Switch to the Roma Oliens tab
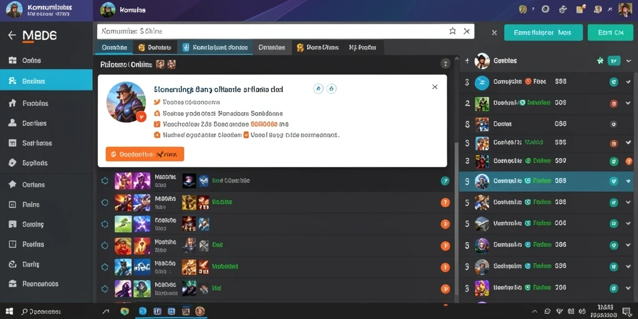The image size is (638, 319). coord(318,47)
